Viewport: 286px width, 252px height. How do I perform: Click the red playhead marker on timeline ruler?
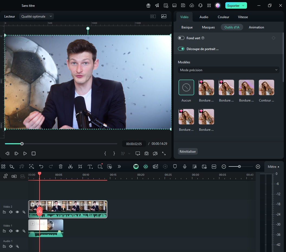pos(39,174)
